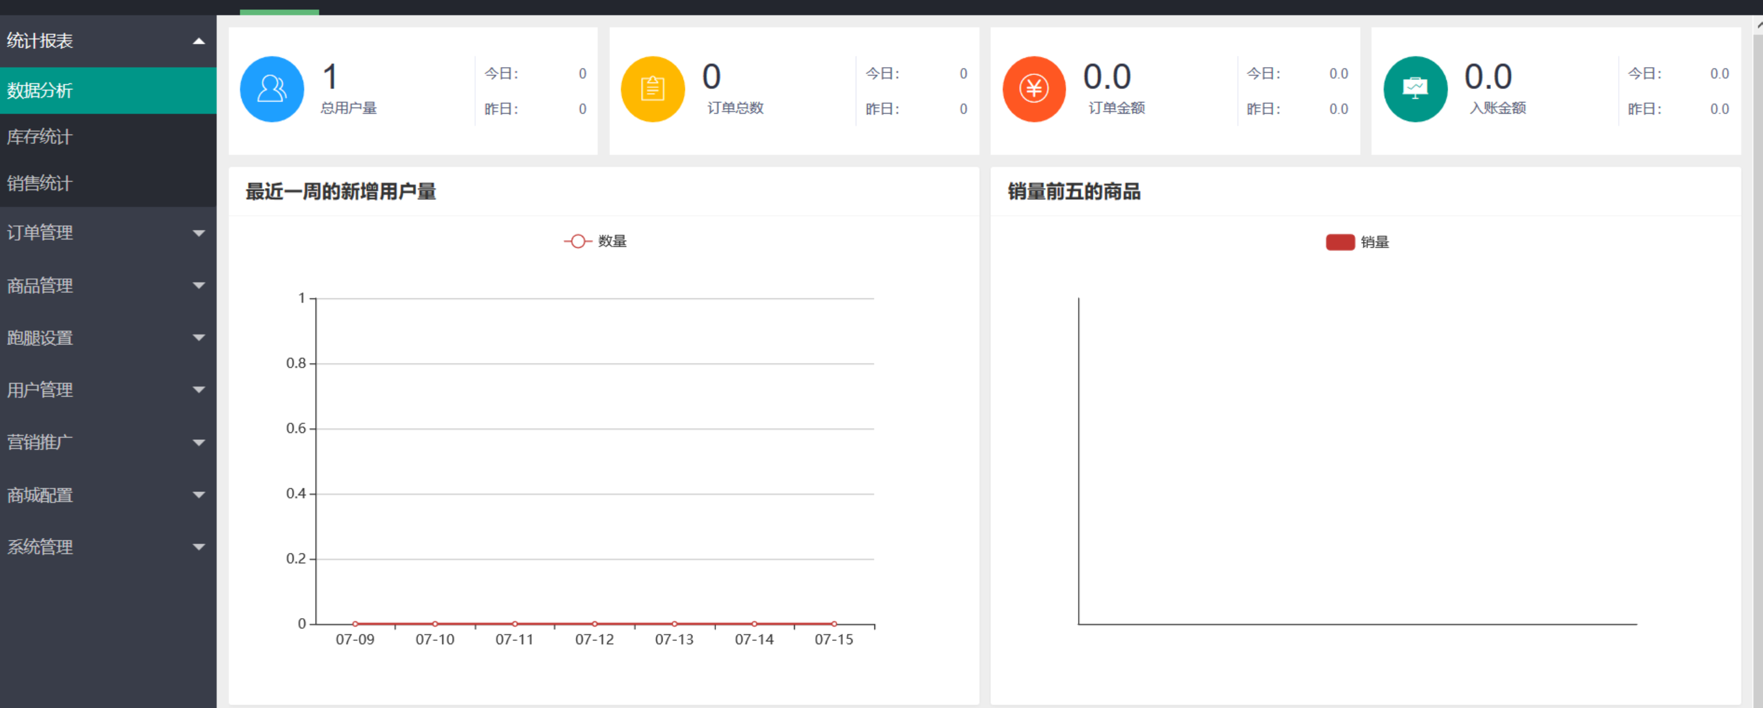This screenshot has width=1763, height=708.
Task: Click 昨日 label in income amount card
Action: click(1644, 109)
